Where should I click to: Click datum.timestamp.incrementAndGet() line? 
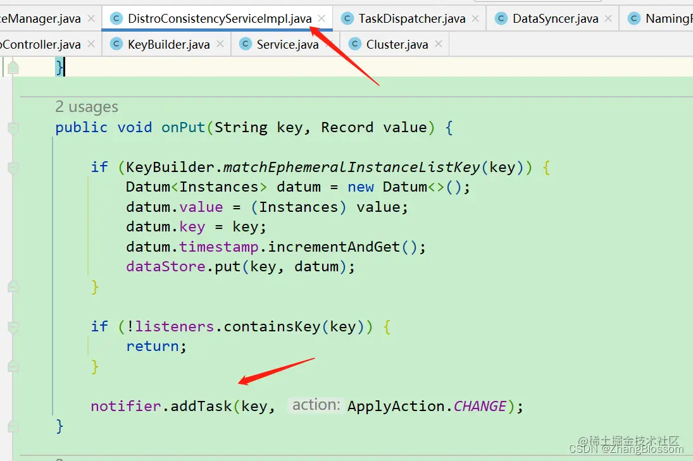tap(276, 247)
